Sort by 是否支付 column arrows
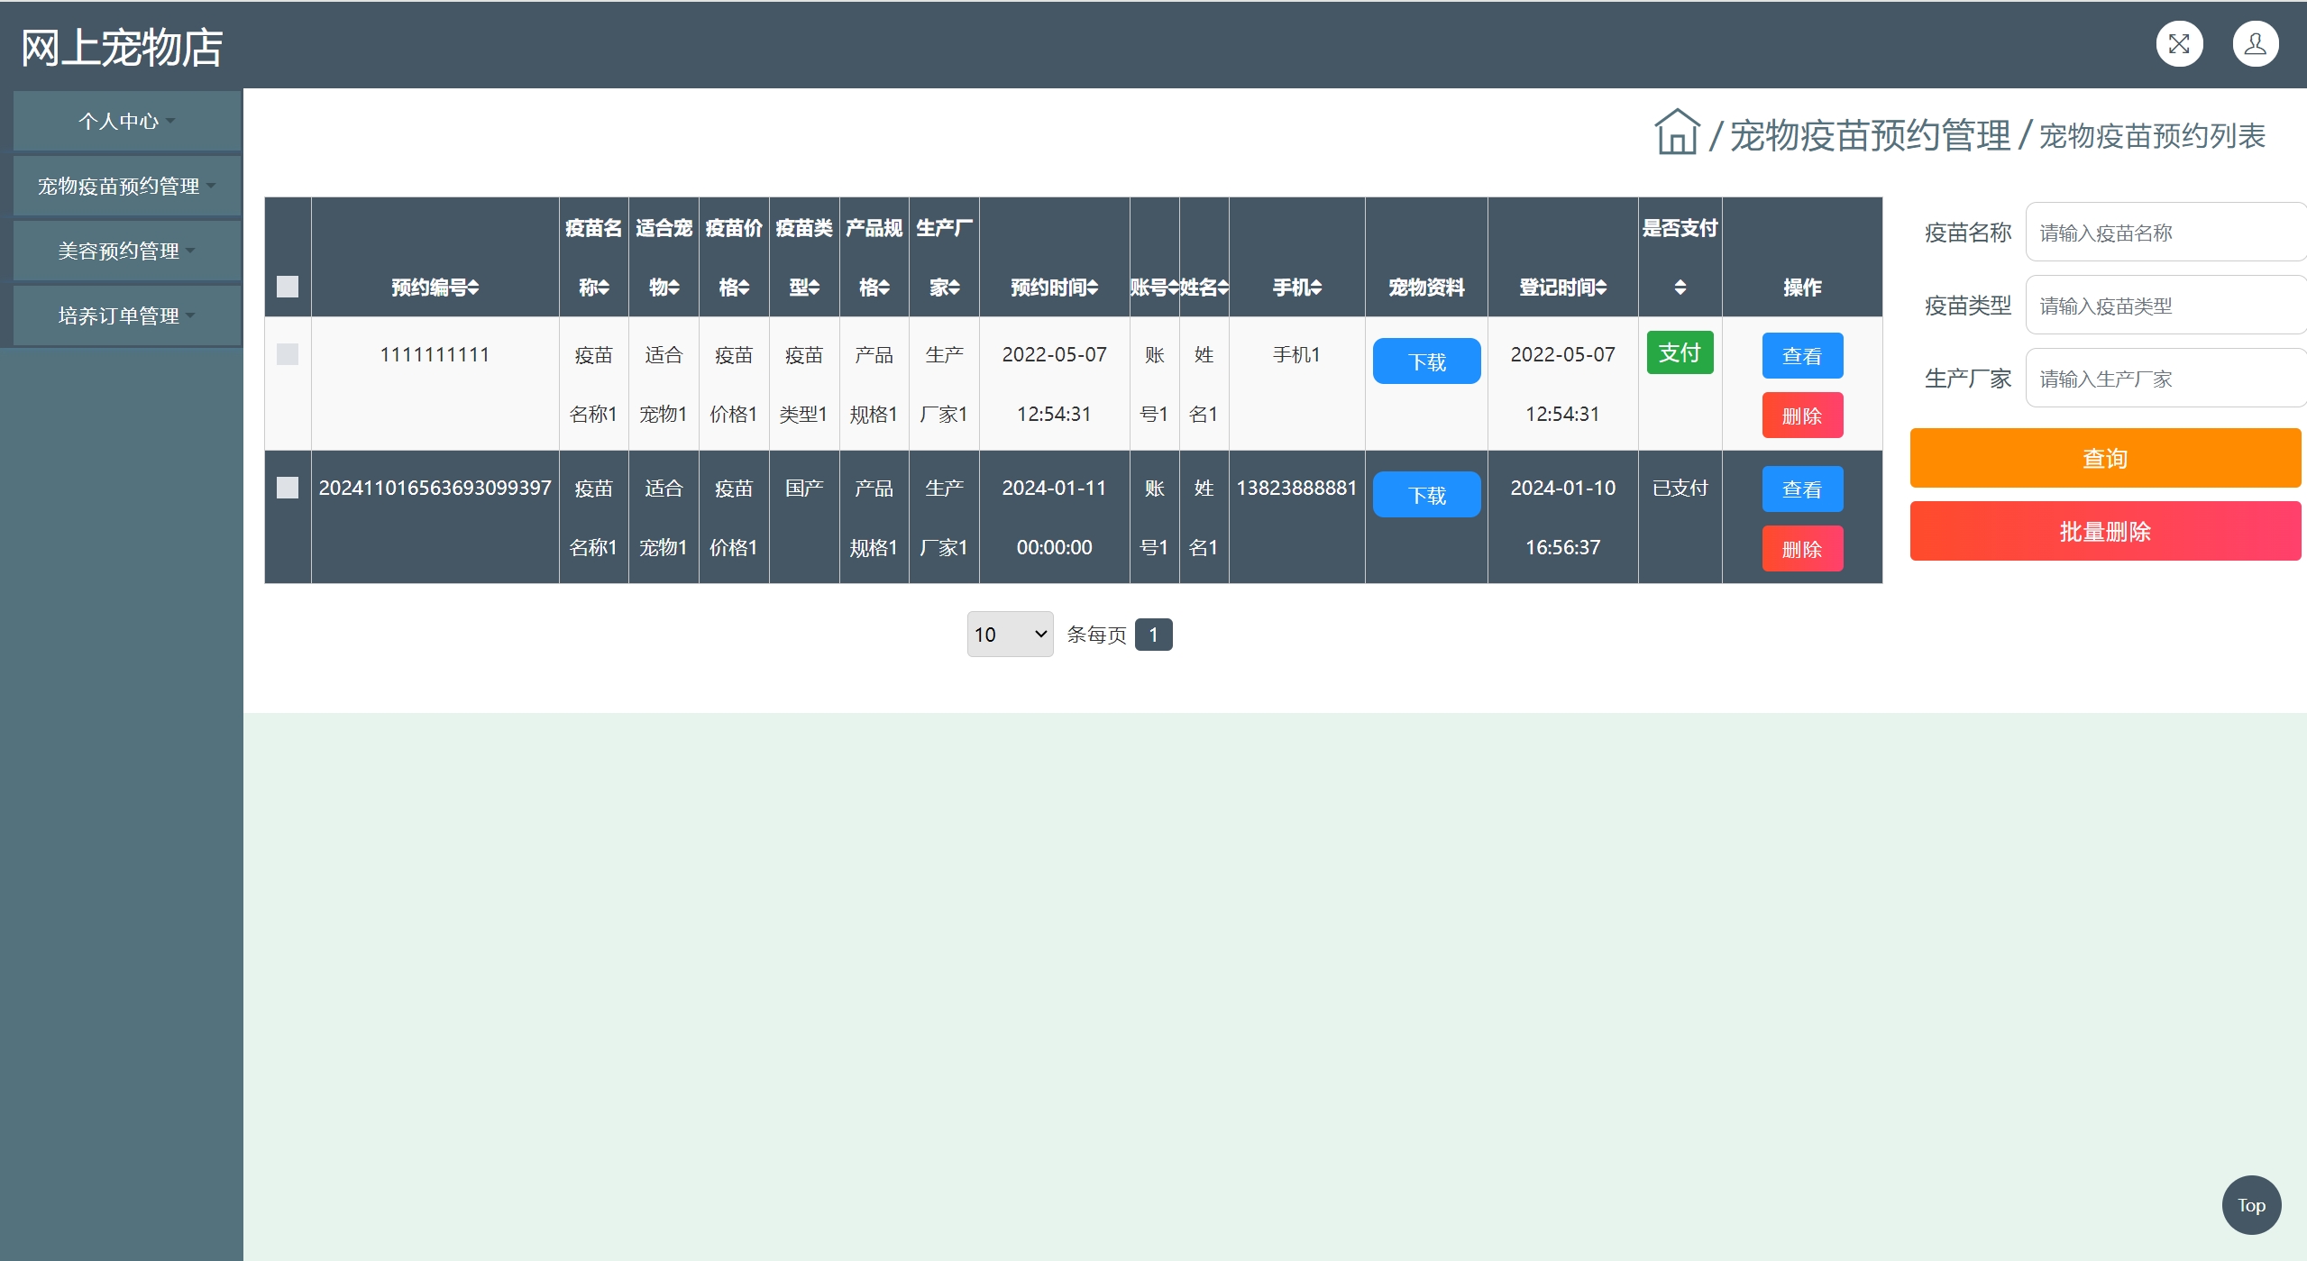Screen dimensions: 2307x1261 1680,288
